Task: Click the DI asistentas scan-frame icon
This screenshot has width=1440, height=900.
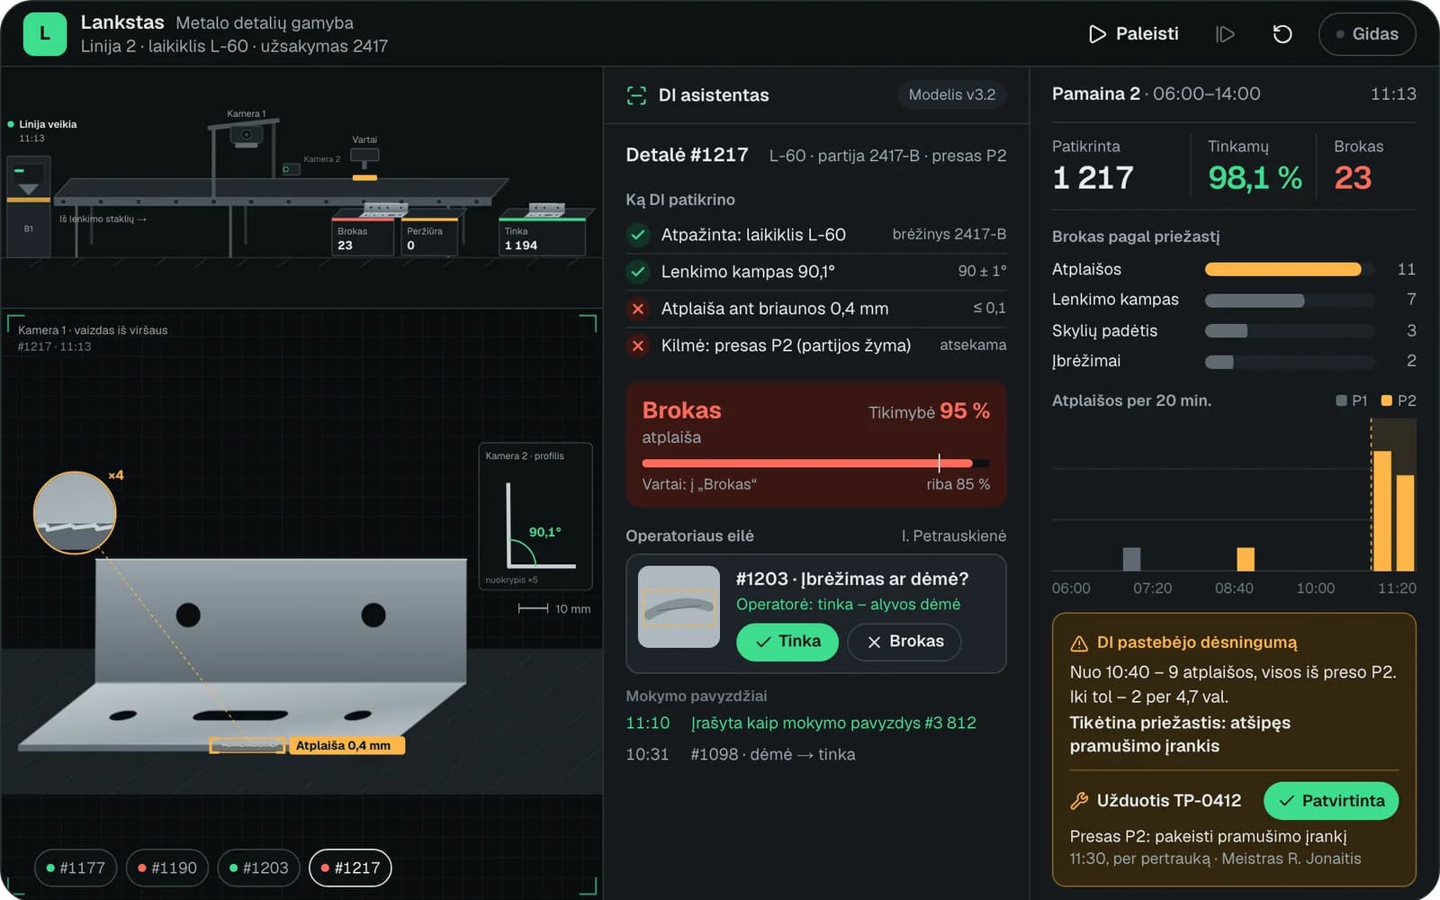Action: (x=636, y=95)
